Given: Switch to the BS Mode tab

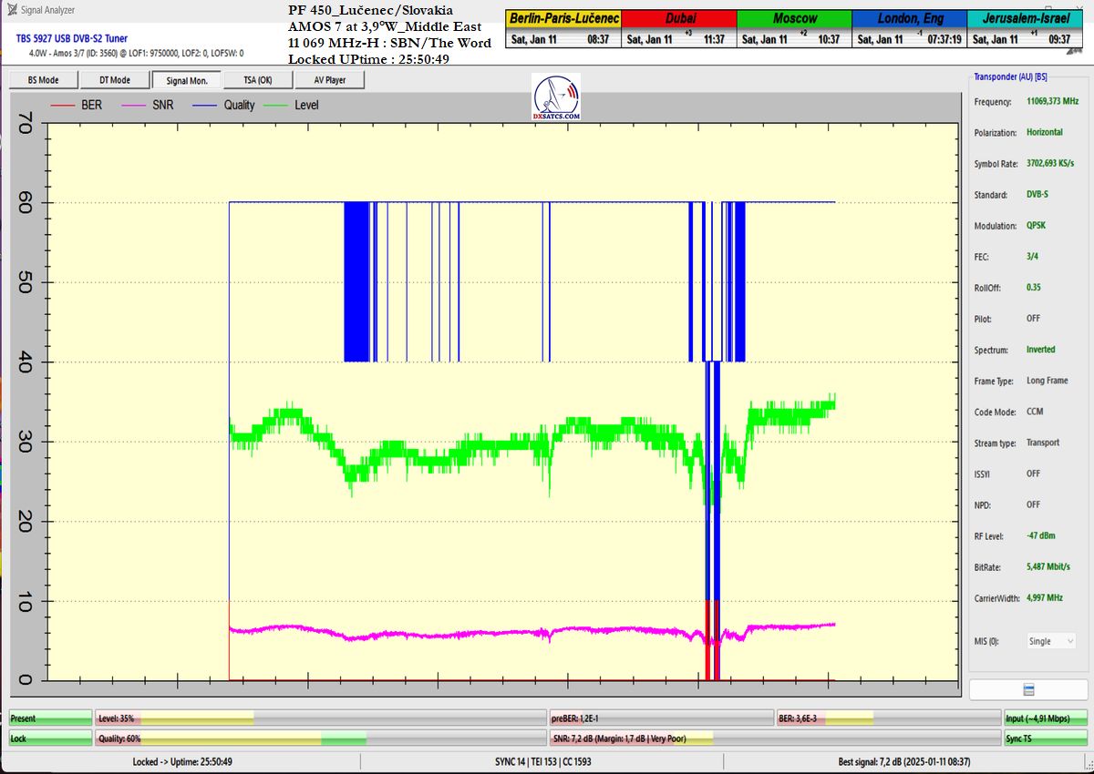Looking at the screenshot, I should coord(43,80).
